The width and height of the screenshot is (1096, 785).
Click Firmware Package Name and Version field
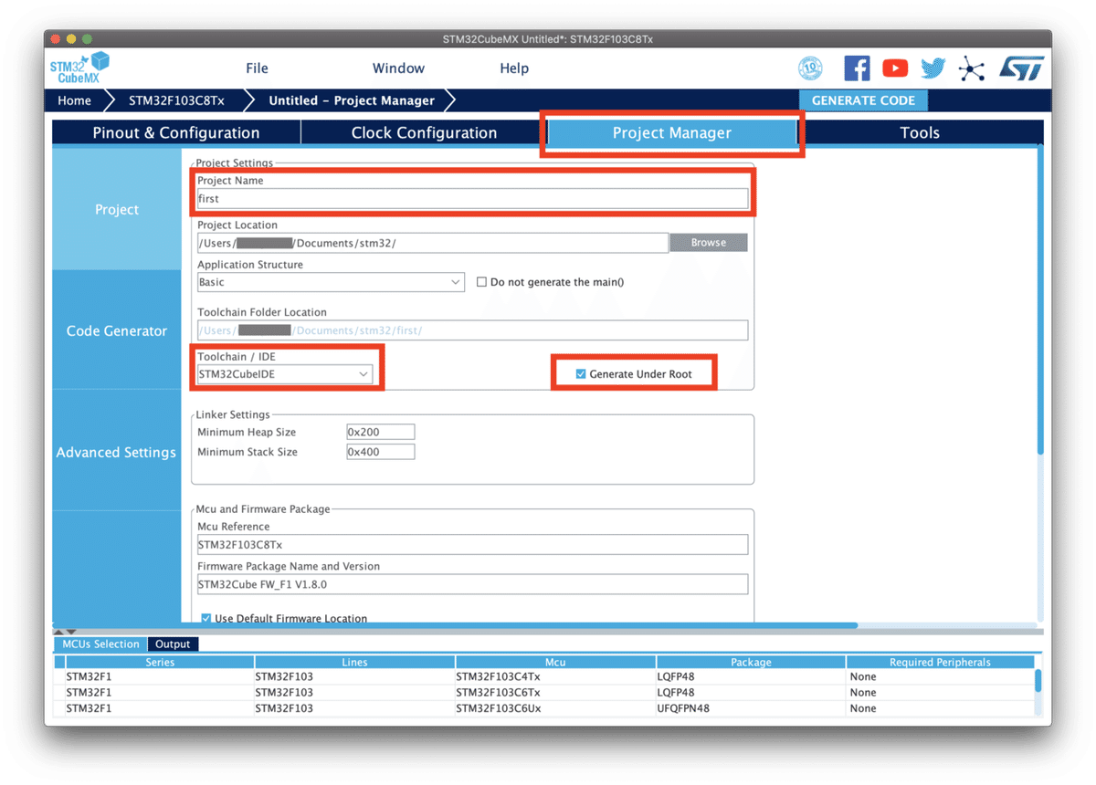pos(472,584)
